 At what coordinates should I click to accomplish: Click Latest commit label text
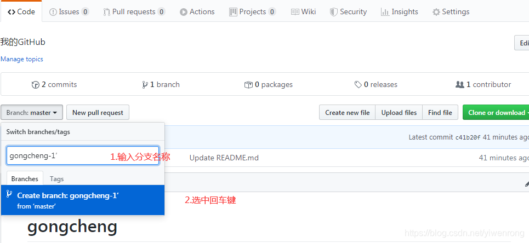pyautogui.click(x=431, y=137)
